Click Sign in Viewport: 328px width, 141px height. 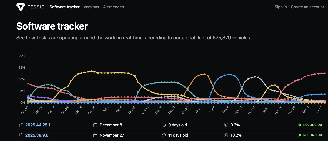[281, 7]
